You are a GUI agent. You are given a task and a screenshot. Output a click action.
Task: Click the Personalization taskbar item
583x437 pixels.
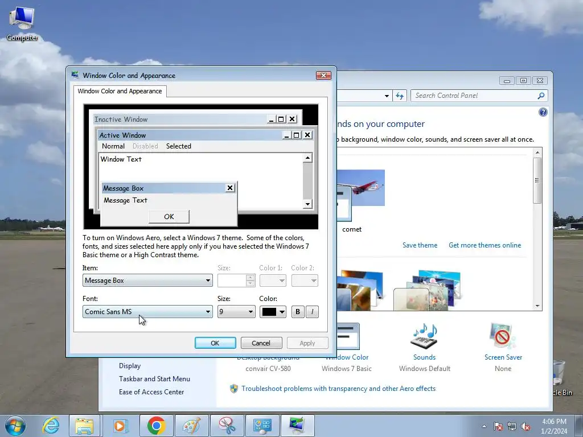(298, 426)
